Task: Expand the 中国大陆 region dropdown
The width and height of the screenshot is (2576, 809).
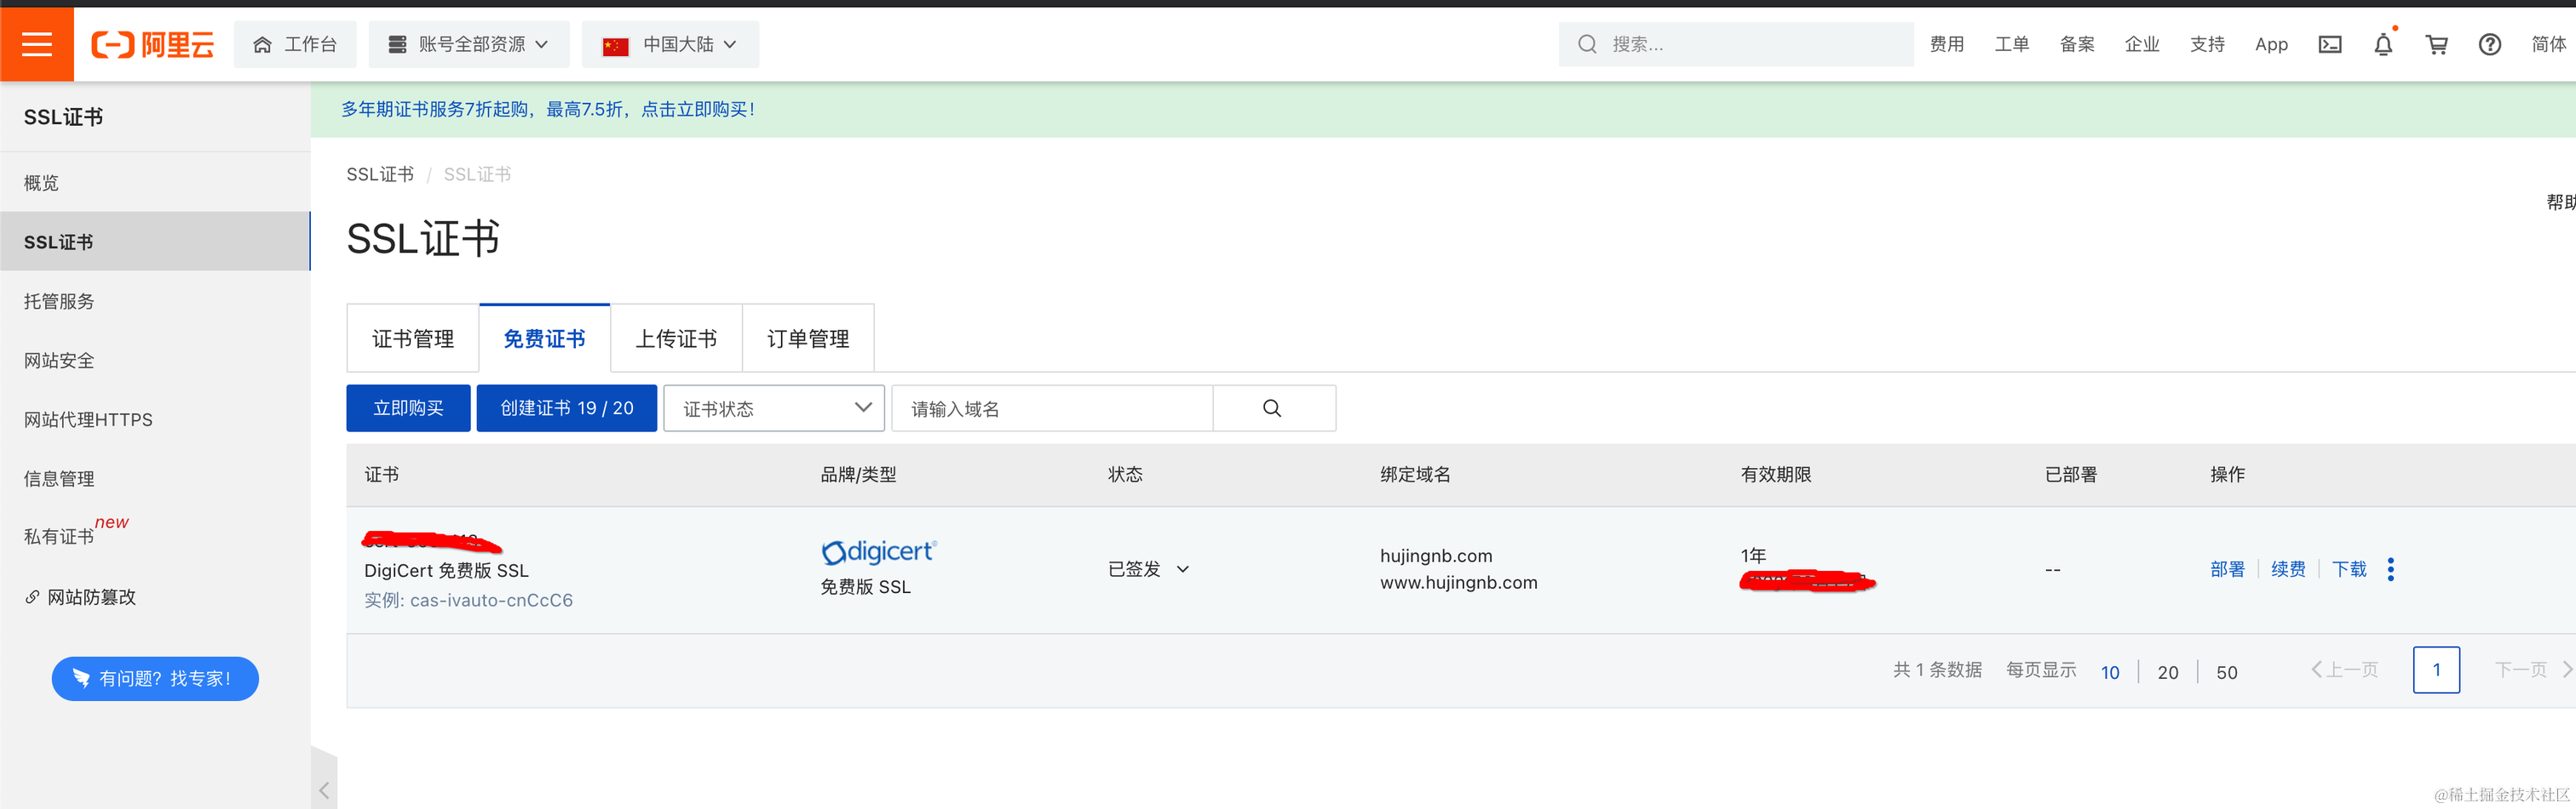Action: 670,44
